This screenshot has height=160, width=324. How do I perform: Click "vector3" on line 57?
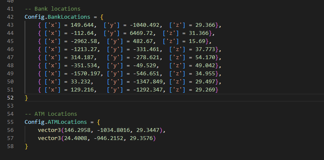[49, 138]
